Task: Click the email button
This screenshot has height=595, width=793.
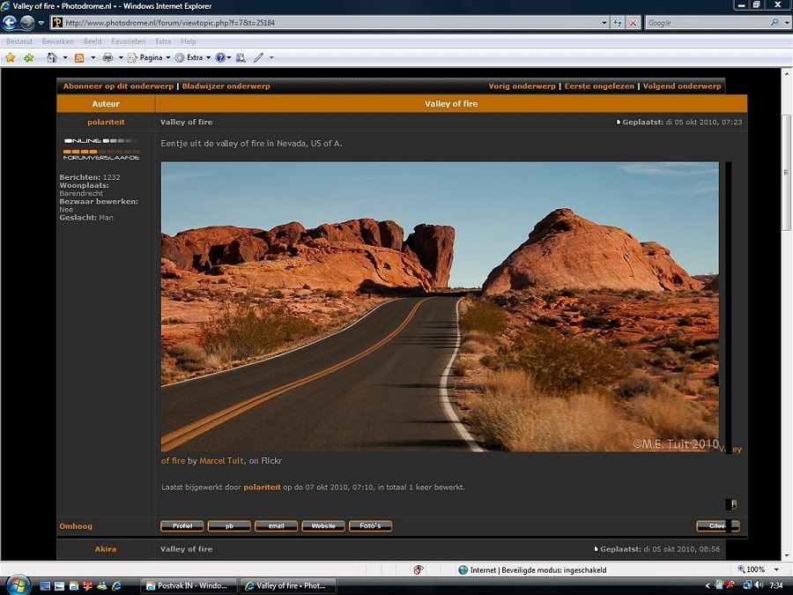Action: click(x=276, y=526)
